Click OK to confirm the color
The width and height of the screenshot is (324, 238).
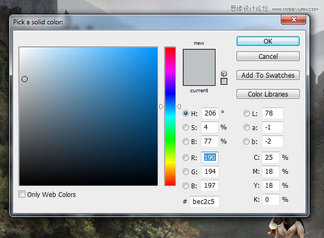(268, 41)
